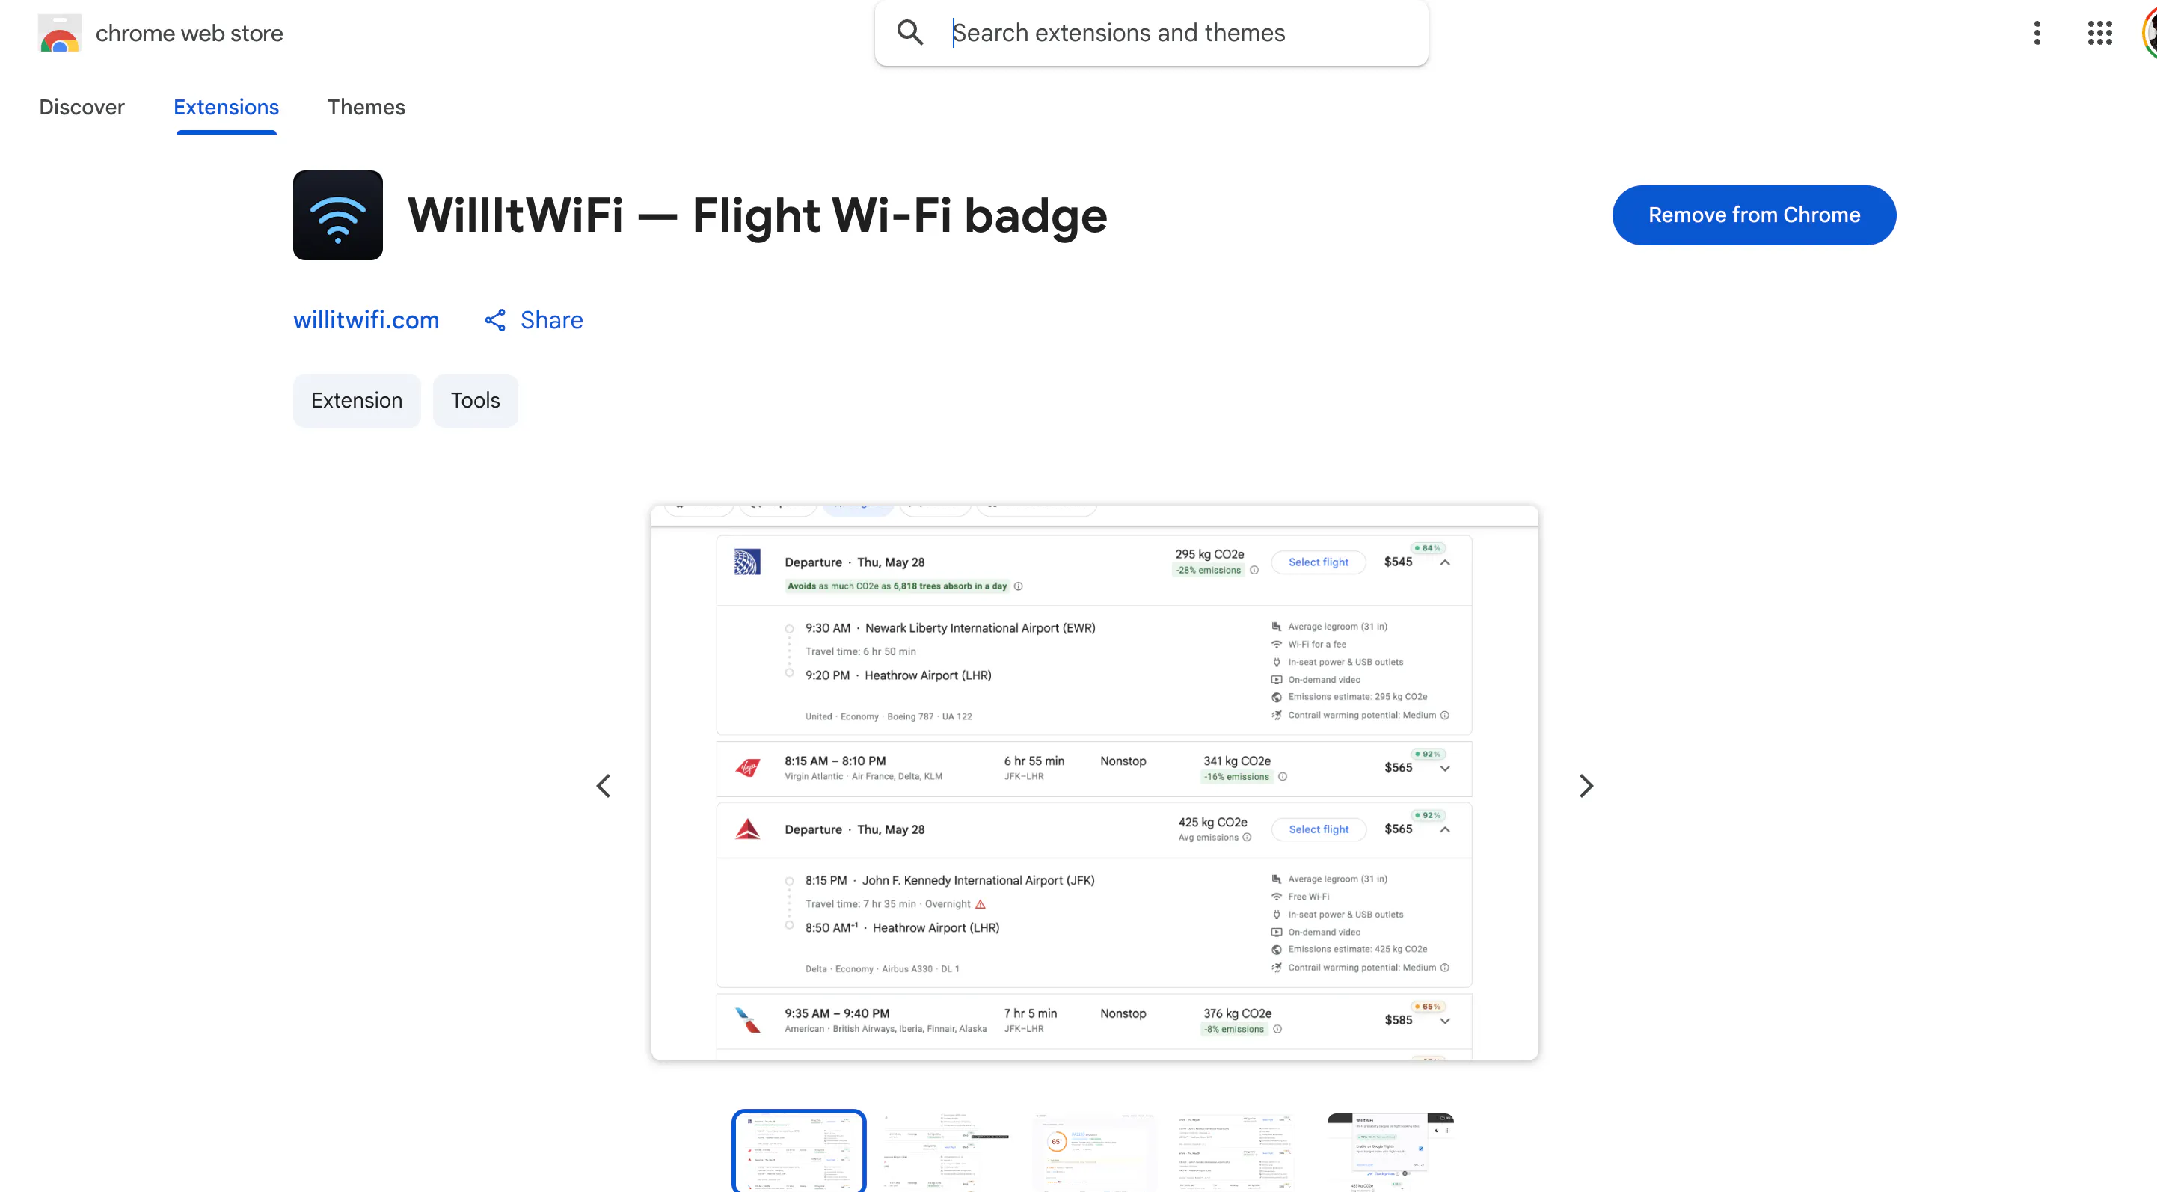2157x1192 pixels.
Task: Open the willitwifi.com link
Action: (366, 320)
